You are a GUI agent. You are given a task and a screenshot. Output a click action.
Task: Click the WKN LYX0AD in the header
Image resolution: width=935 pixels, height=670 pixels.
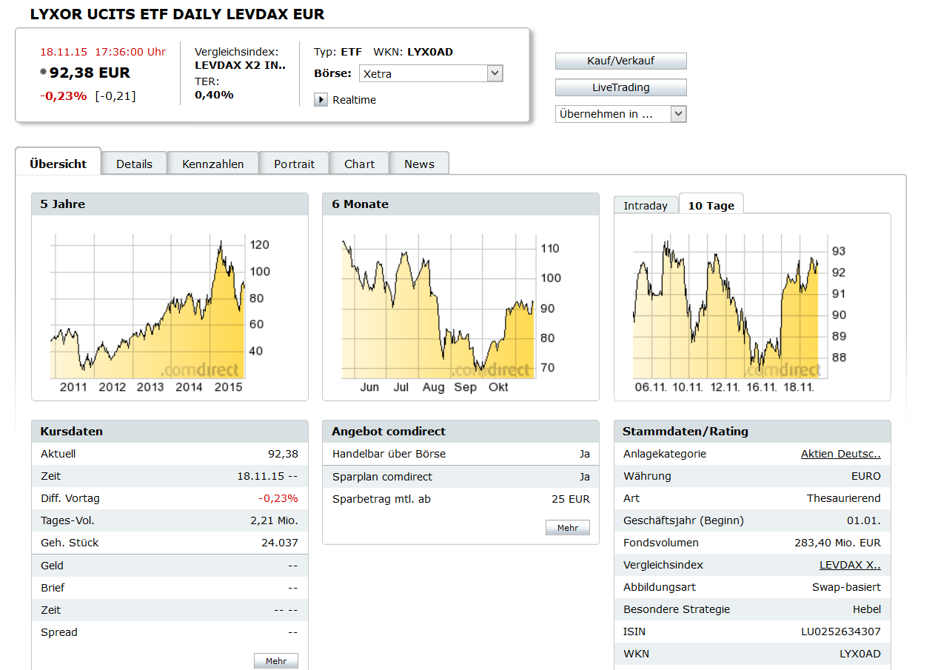coord(430,52)
